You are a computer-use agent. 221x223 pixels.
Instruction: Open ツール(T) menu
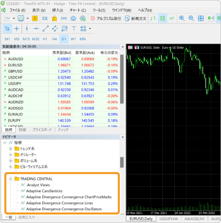click(99, 10)
